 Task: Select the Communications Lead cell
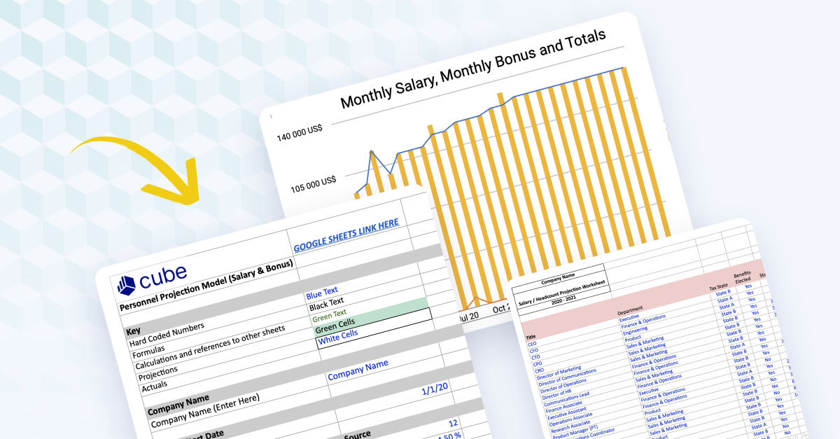click(566, 400)
